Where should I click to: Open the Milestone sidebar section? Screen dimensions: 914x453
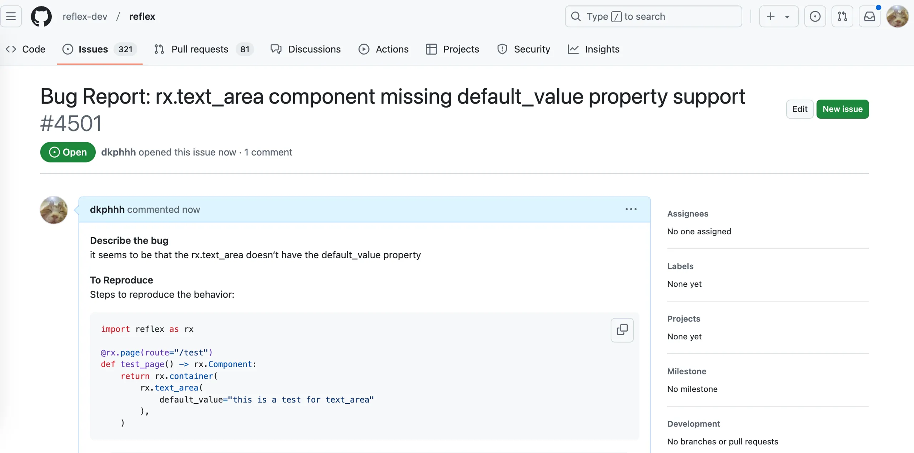(x=687, y=371)
